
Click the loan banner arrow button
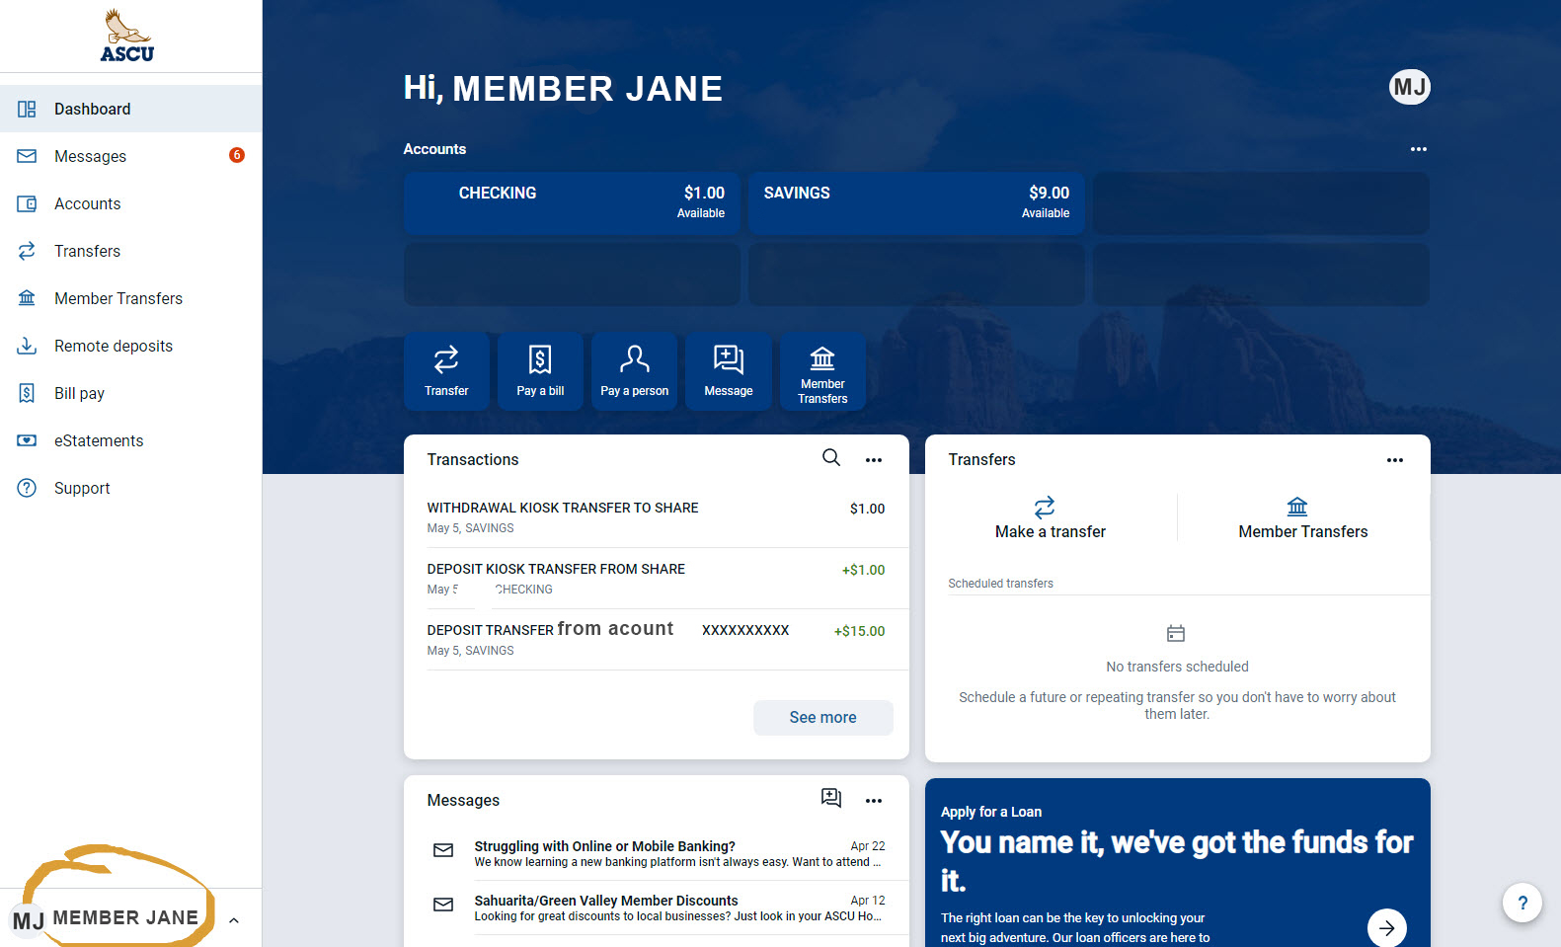coord(1386,927)
